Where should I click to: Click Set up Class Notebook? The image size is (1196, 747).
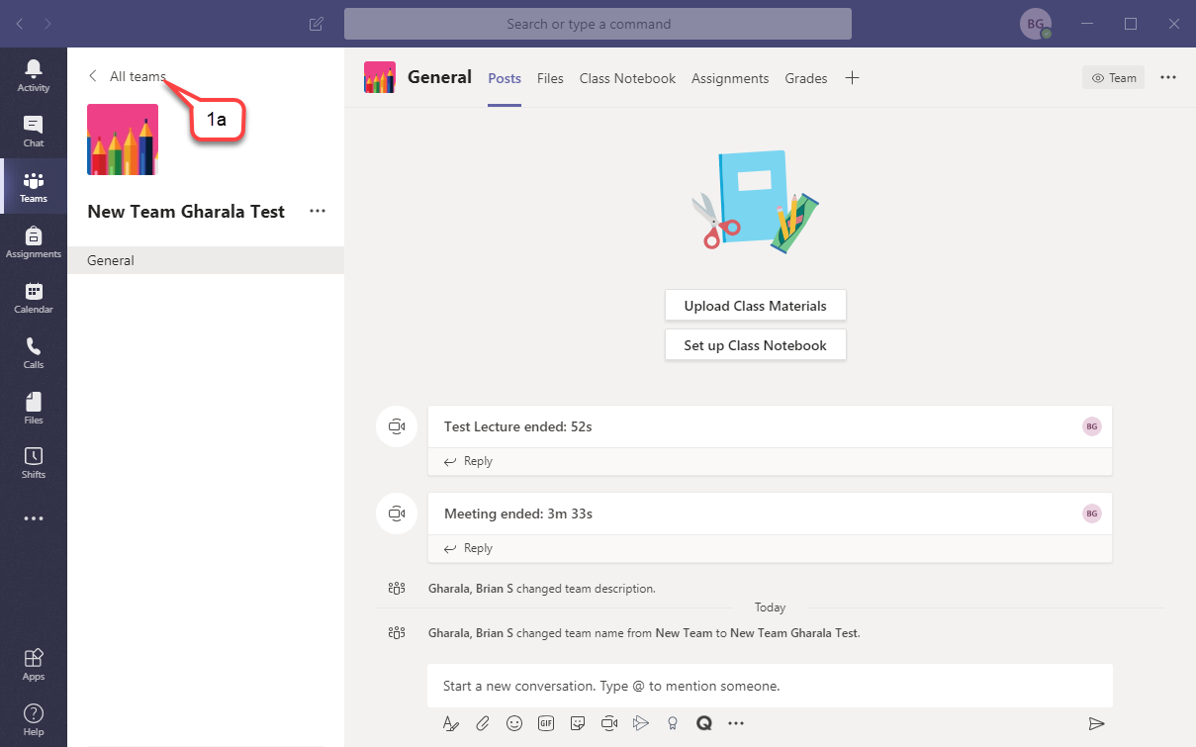pyautogui.click(x=756, y=345)
